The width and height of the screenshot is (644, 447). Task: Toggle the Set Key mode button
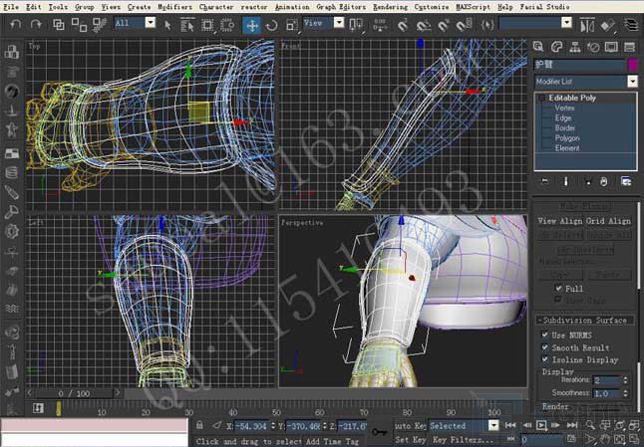[x=410, y=440]
